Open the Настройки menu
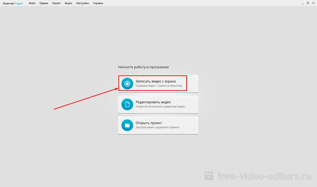The height and width of the screenshot is (187, 317). [82, 3]
